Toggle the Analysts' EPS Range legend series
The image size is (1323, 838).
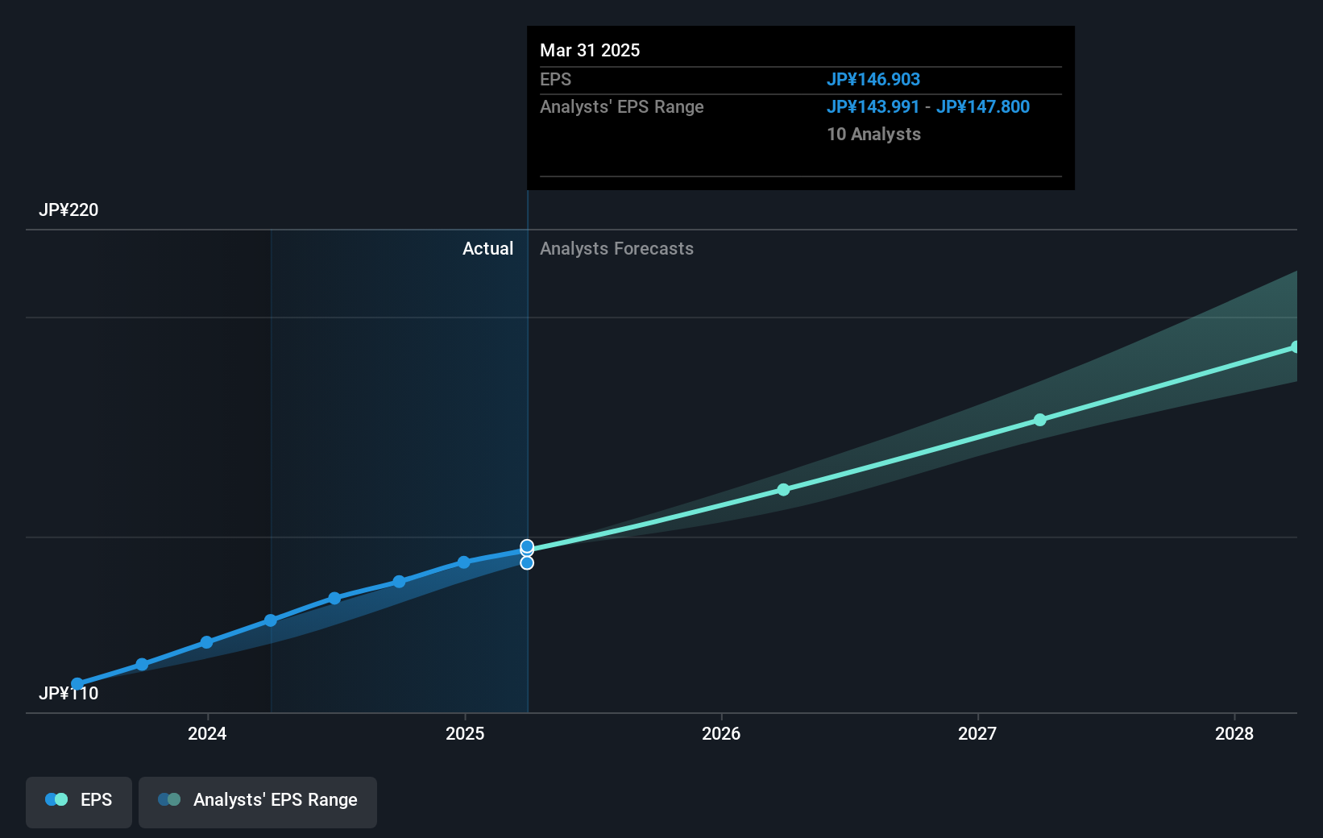coord(258,802)
